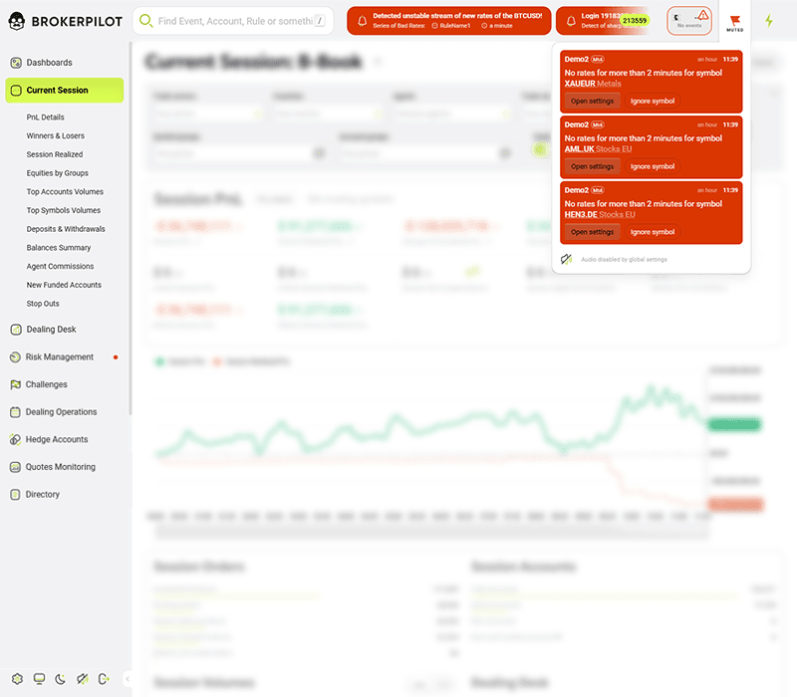This screenshot has height=697, width=797.
Task: Toggle the MUTED notifications flag
Action: tap(736, 20)
